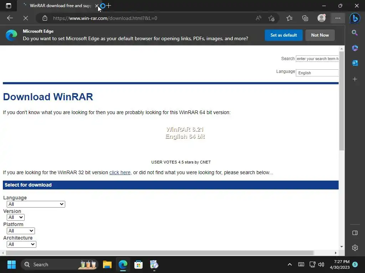Open Windows Start menu
365x273 pixels.
click(x=11, y=264)
